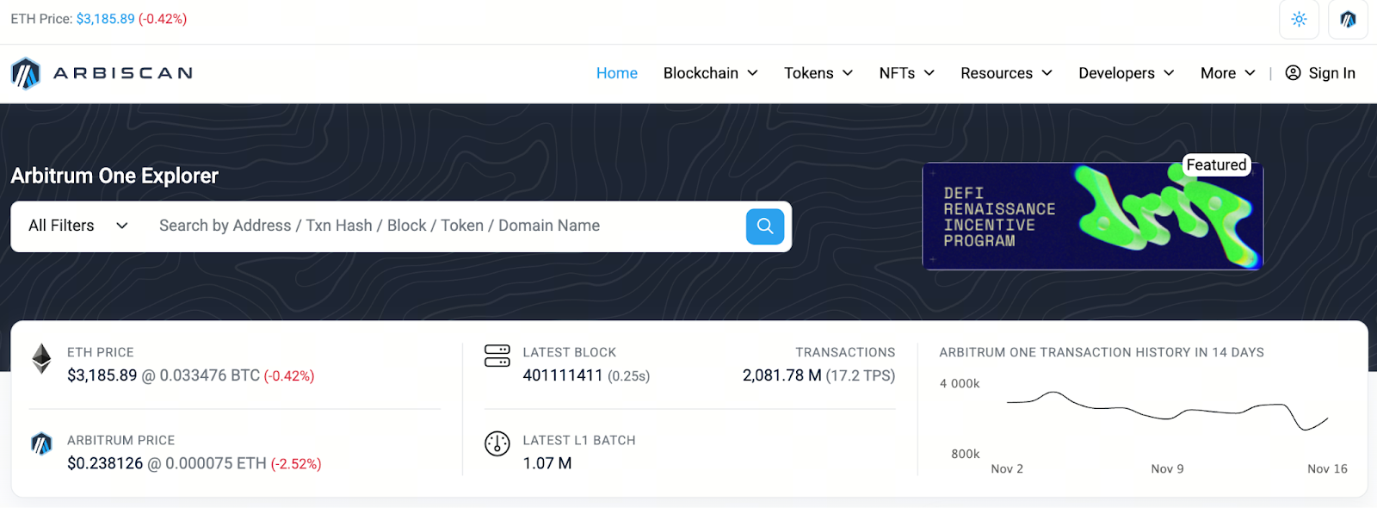
Task: Click the Nov 9 chart axis label
Action: [1167, 469]
